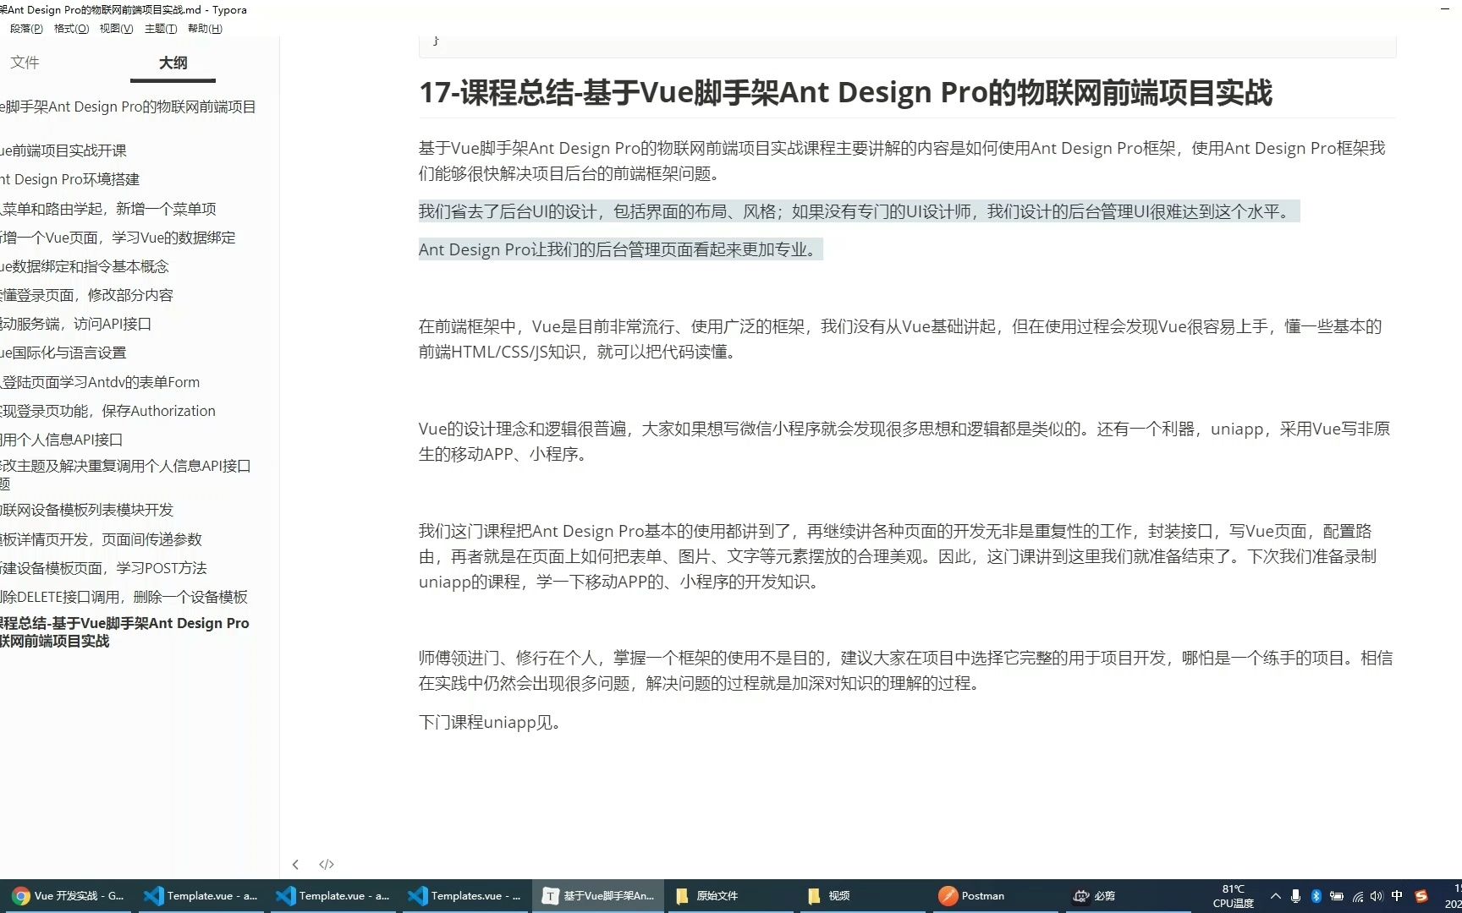Viewport: 1462px width, 913px height.
Task: Open 格式(O) menu
Action: pyautogui.click(x=71, y=29)
